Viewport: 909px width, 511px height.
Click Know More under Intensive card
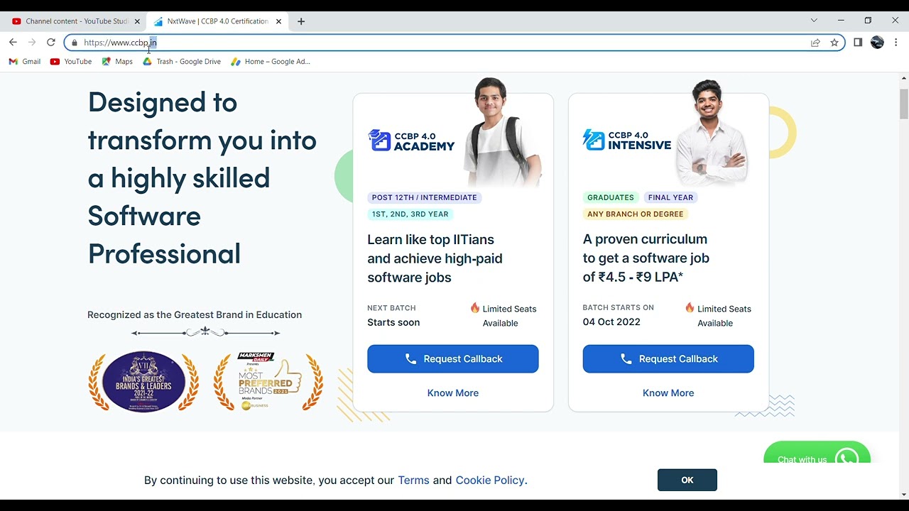(668, 393)
